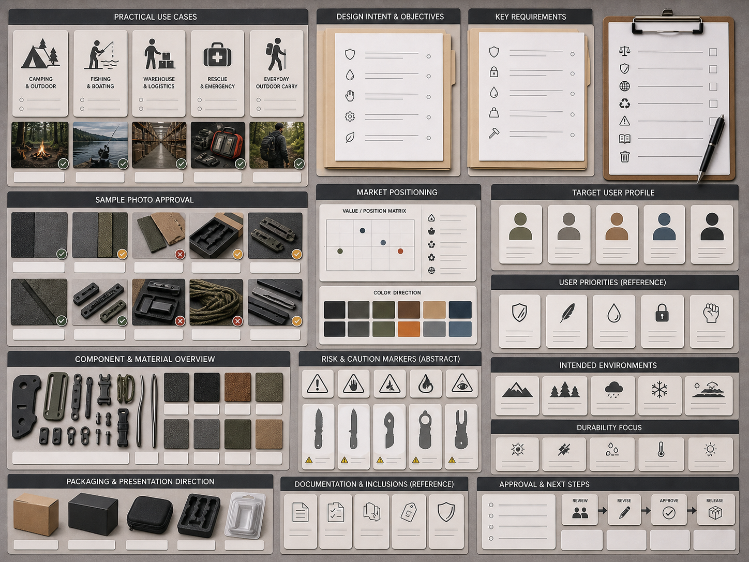Click the leaf icon in Design Intent & Objectives
749x562 pixels.
pos(350,138)
